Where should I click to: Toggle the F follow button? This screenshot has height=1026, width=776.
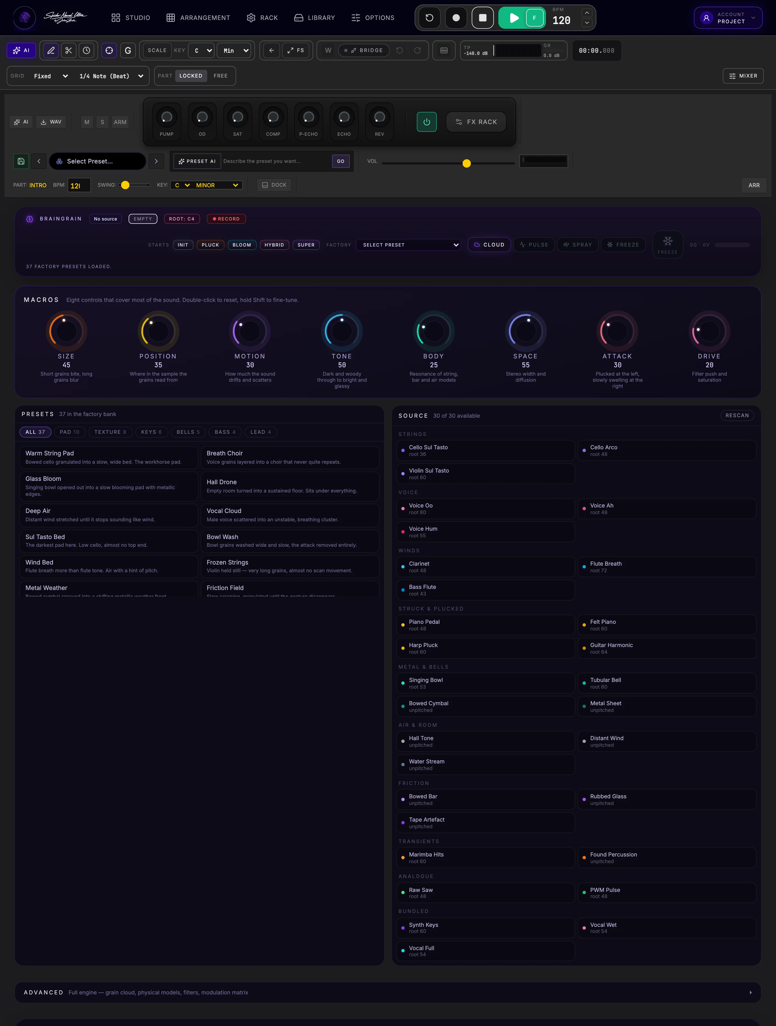point(535,18)
